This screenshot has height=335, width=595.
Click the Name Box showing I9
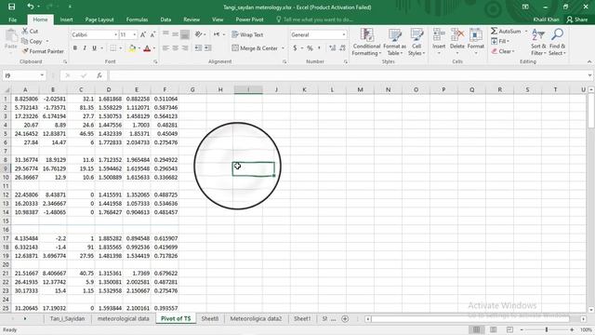tap(24, 75)
